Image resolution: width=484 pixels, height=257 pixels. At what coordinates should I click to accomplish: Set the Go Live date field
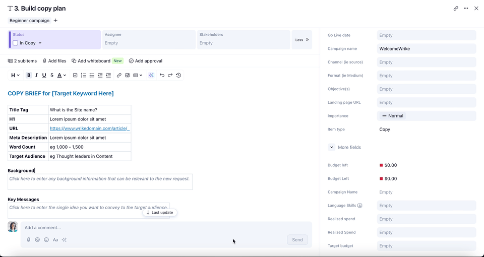click(427, 35)
